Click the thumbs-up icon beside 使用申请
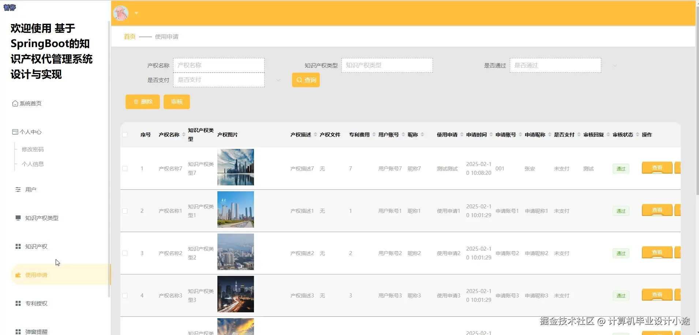This screenshot has height=335, width=699. click(18, 275)
